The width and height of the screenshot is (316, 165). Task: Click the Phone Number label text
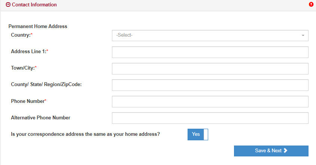coord(28,101)
